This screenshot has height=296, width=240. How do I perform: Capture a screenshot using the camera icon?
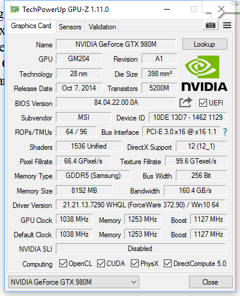coord(211,25)
